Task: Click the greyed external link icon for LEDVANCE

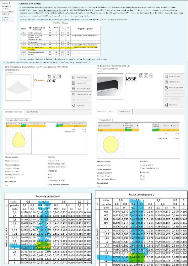Action: click(x=74, y=100)
